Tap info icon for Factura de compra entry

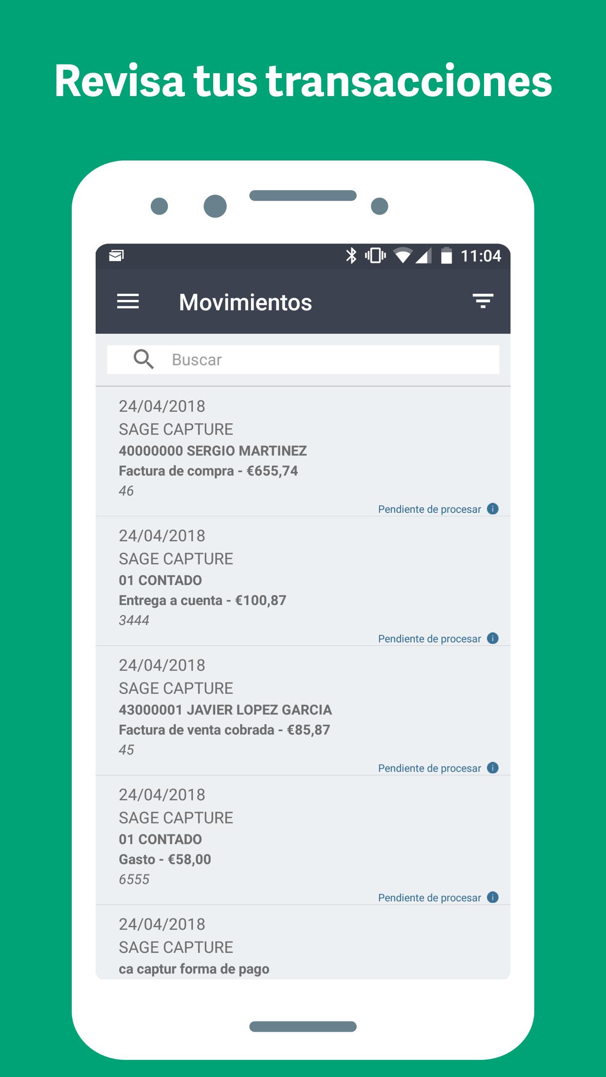click(493, 509)
